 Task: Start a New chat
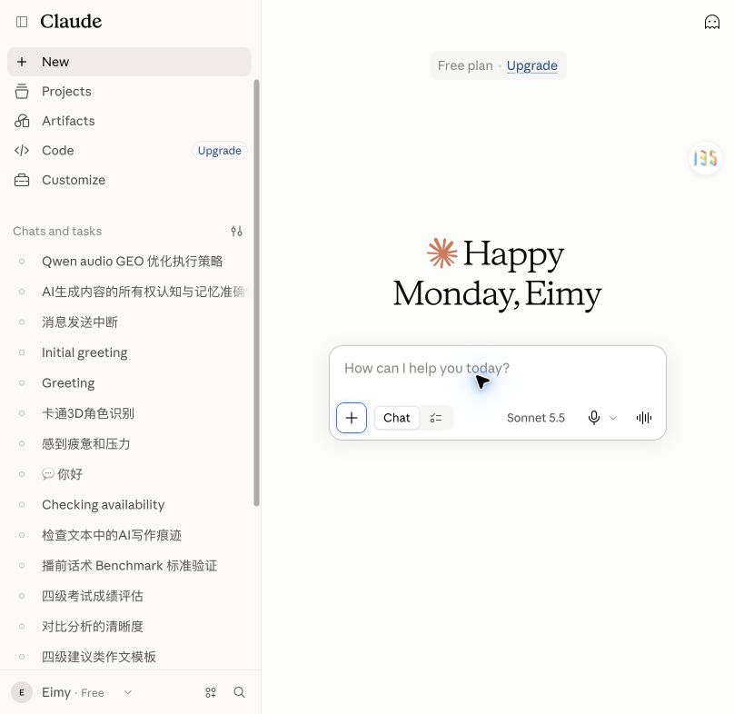coord(129,62)
